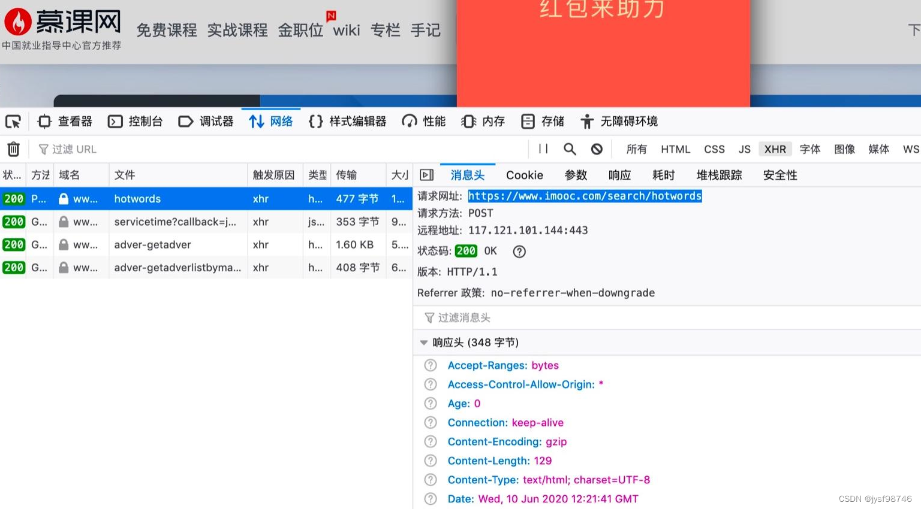This screenshot has height=509, width=921.
Task: Select the hotwords request row
Action: [x=206, y=199]
